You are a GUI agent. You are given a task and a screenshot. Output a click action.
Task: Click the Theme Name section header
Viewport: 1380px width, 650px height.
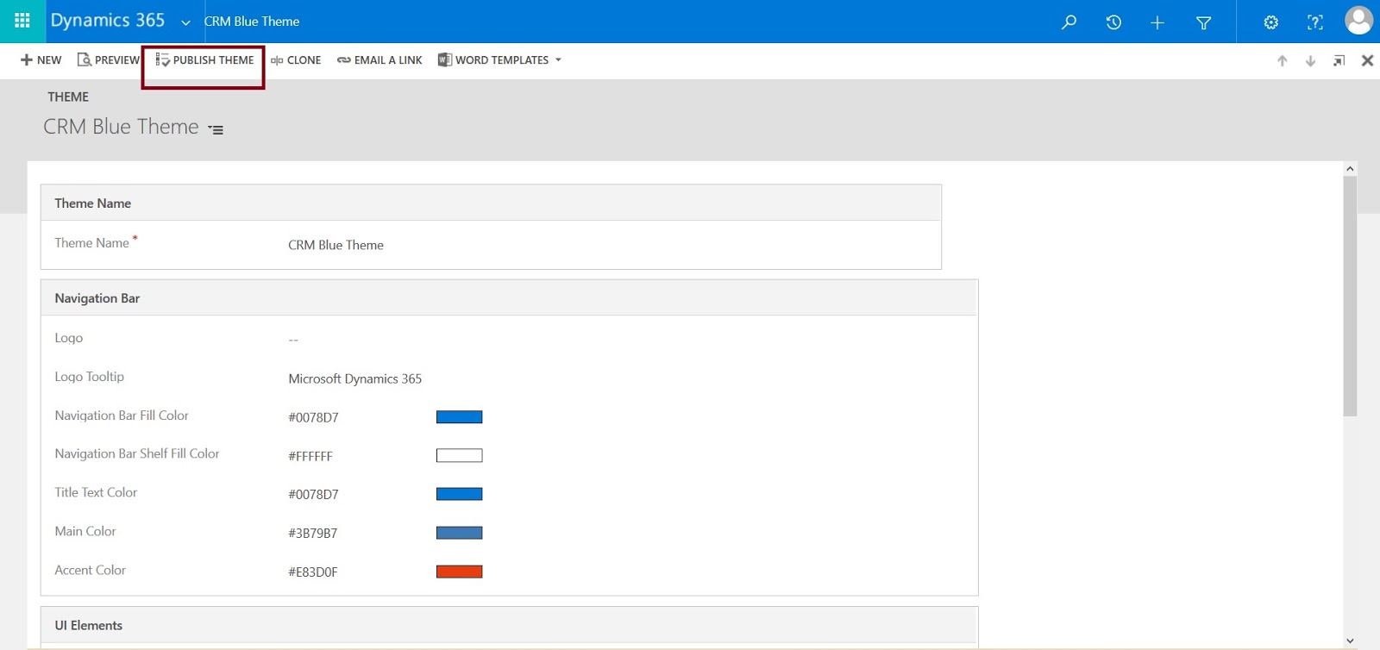(491, 203)
